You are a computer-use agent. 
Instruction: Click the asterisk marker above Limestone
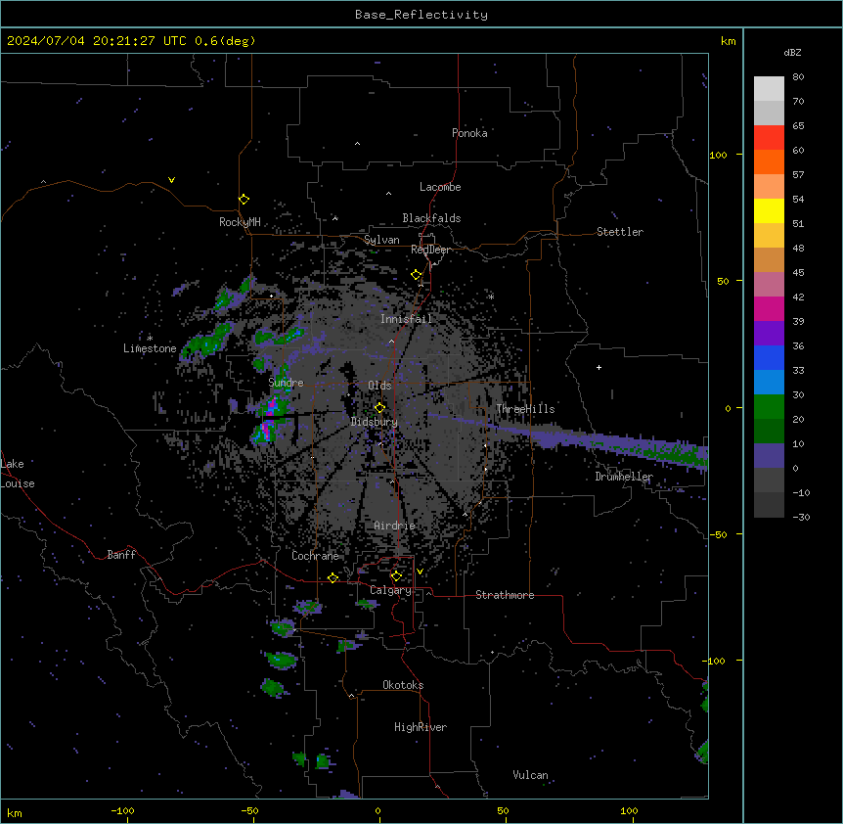pos(150,338)
